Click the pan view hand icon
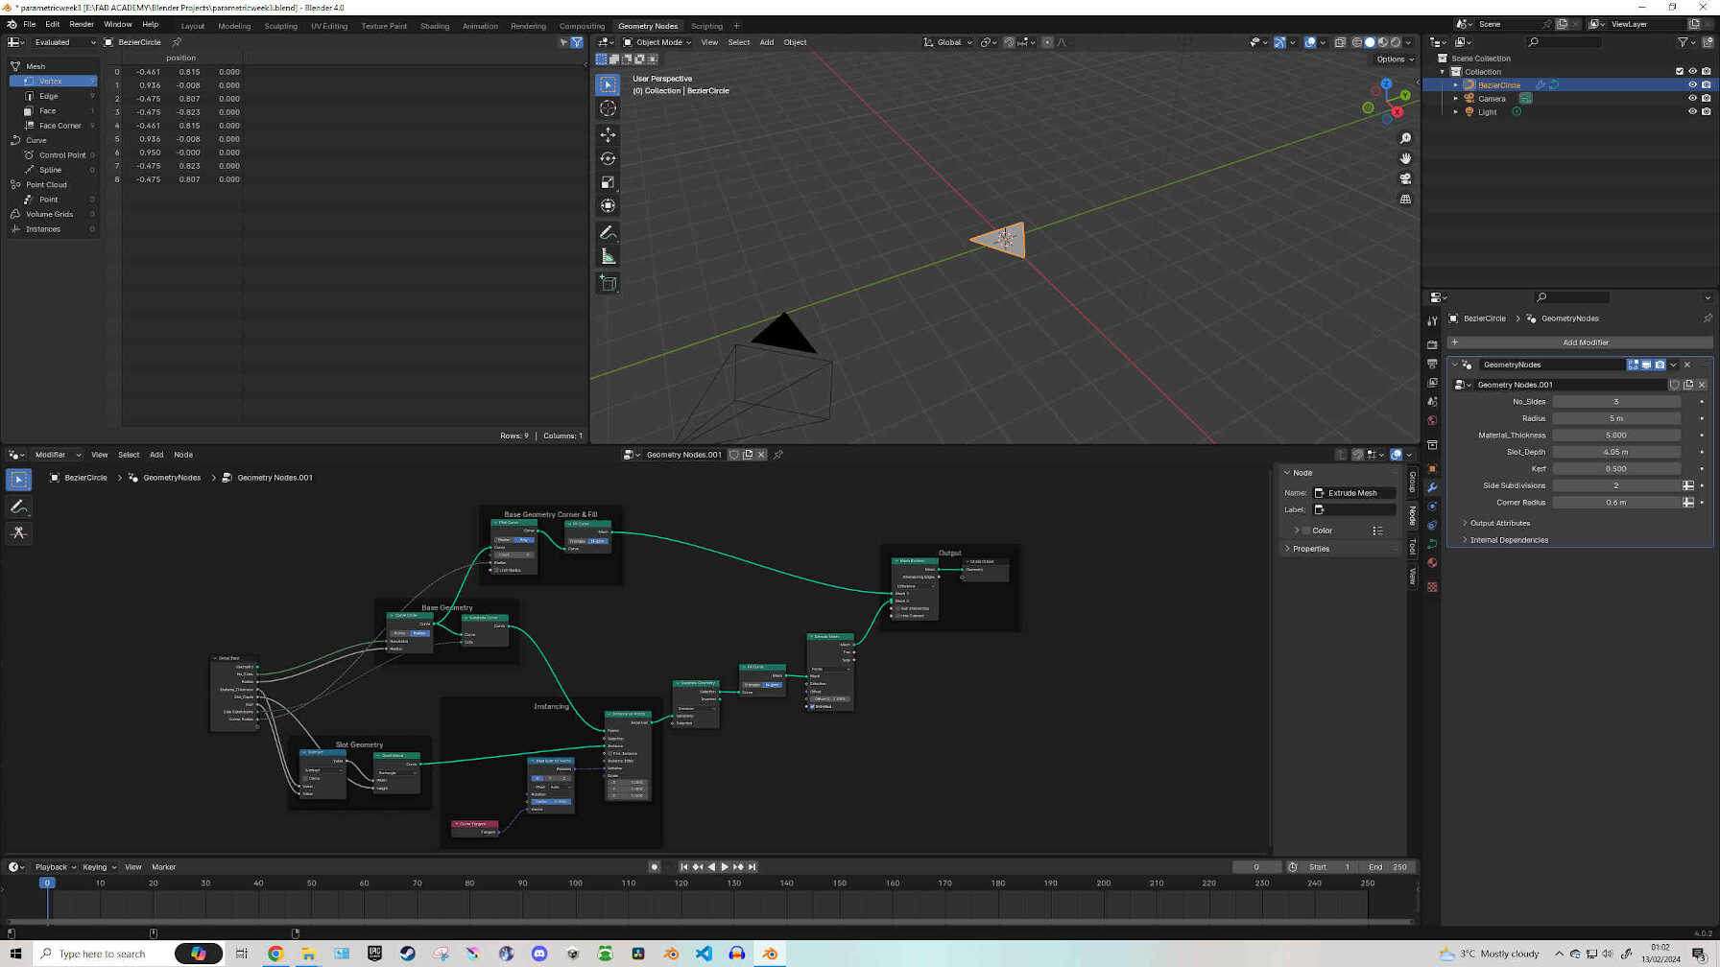The height and width of the screenshot is (967, 1720). click(x=1405, y=158)
